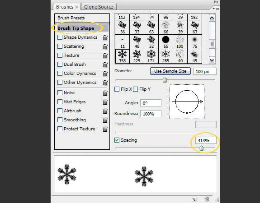Pick the 225 snowflake brush preset
Viewport: 260px width, 203px height.
pos(137,56)
